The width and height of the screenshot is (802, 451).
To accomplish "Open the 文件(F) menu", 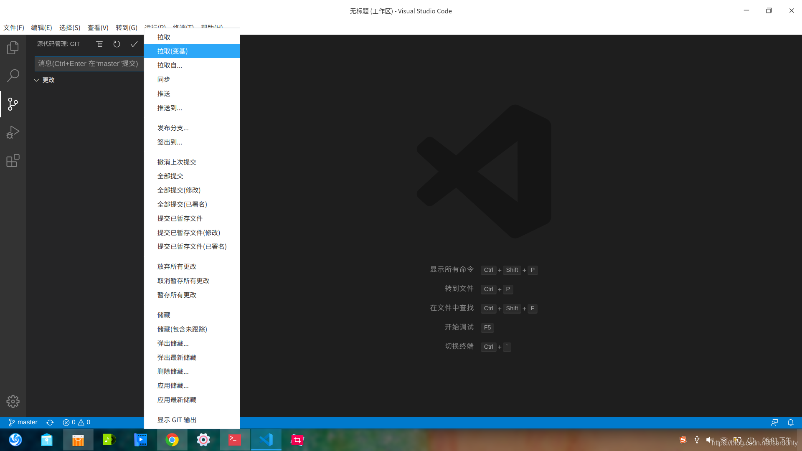I will click(14, 28).
